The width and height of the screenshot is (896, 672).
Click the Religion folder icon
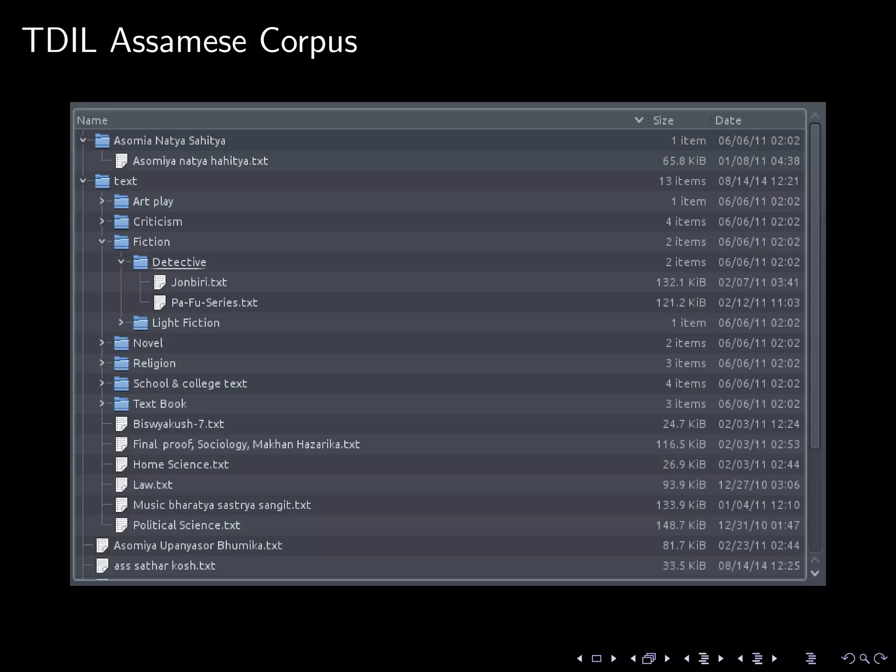(x=121, y=363)
